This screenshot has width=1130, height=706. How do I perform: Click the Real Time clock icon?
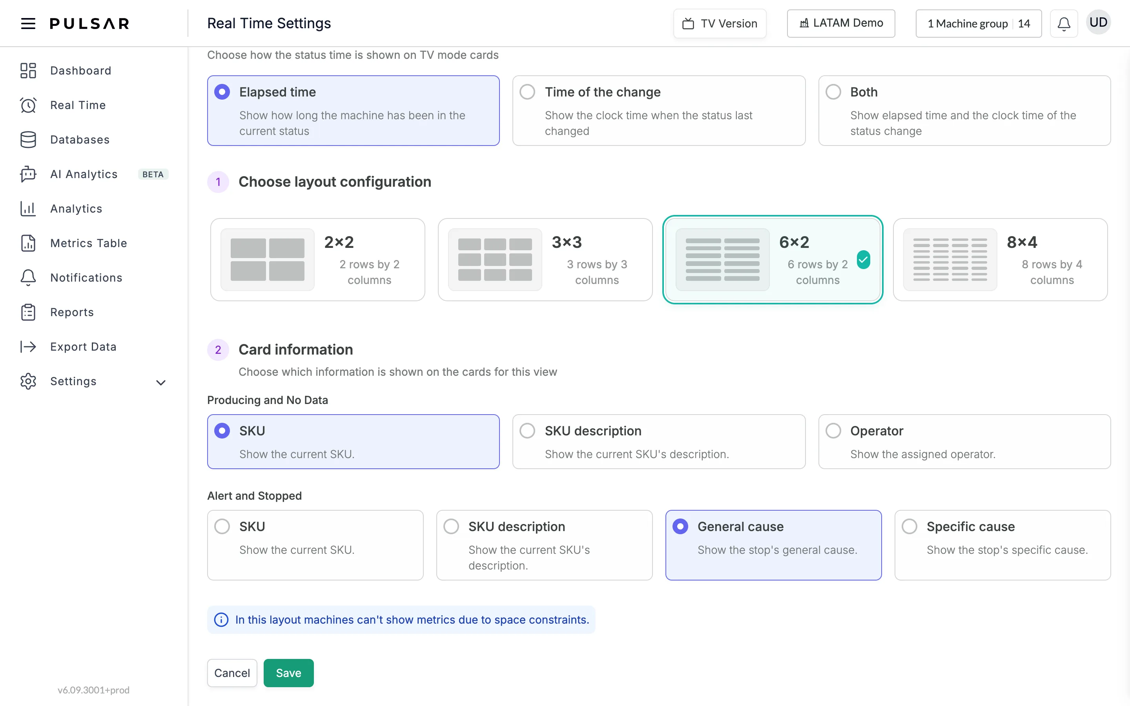point(28,105)
